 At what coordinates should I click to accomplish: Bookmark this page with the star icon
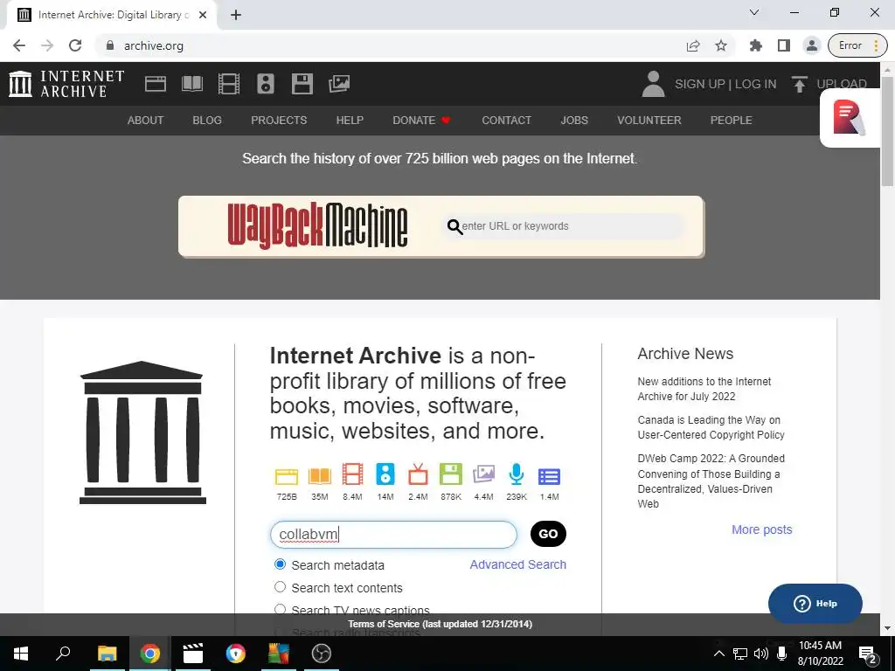pos(721,45)
